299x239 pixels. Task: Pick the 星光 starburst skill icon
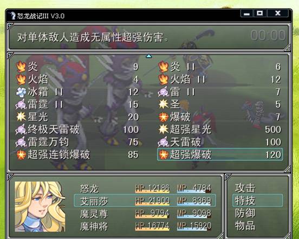click(x=21, y=117)
